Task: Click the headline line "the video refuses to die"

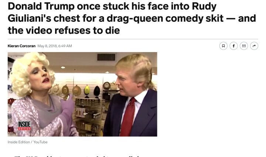Action: (x=64, y=31)
